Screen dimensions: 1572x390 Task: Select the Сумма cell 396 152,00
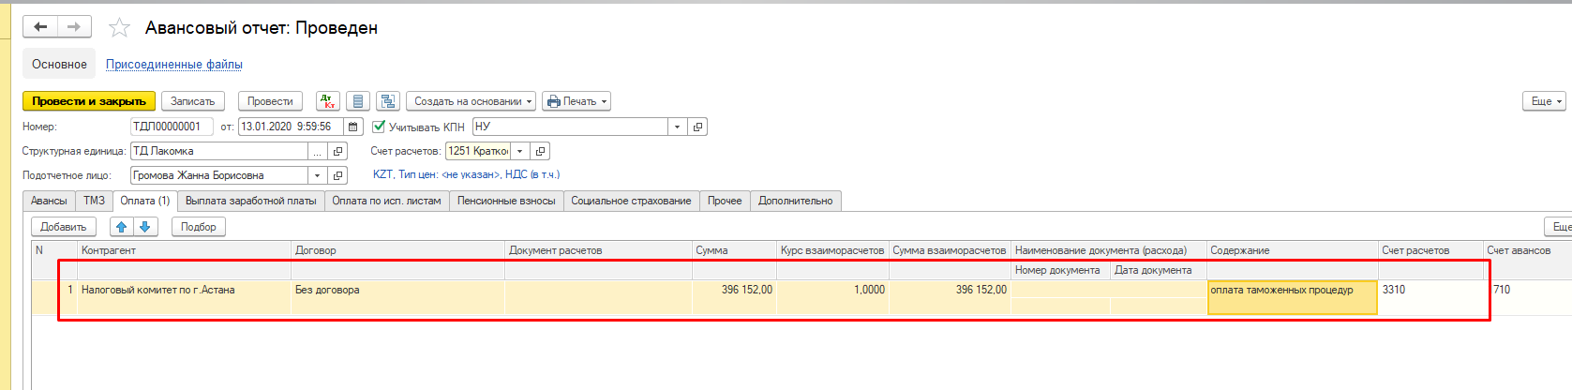[734, 290]
